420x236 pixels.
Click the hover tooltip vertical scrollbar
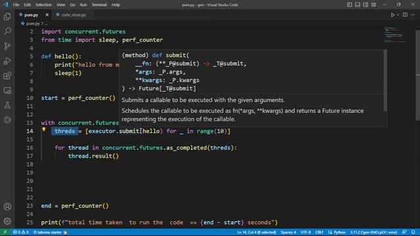385,80
